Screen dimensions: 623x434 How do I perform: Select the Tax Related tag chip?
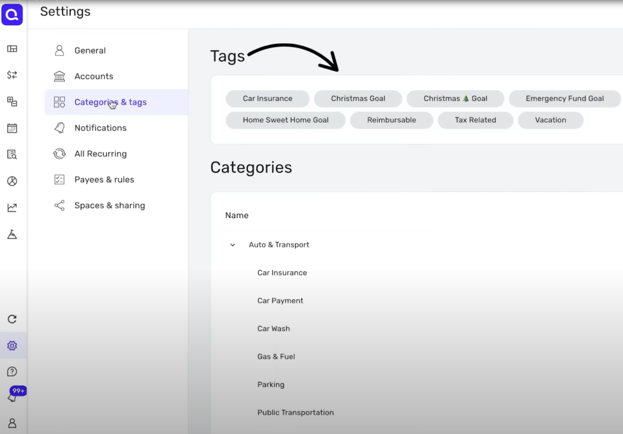tap(475, 120)
